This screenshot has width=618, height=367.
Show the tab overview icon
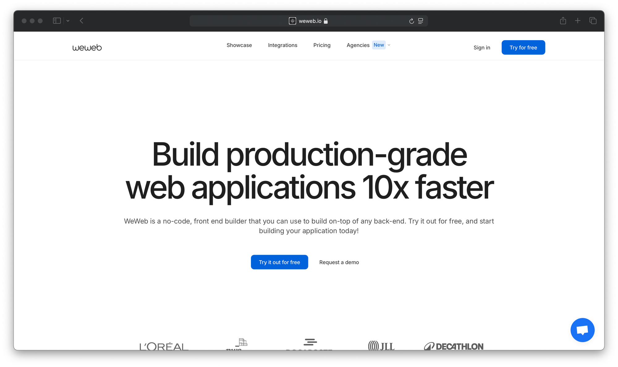593,21
